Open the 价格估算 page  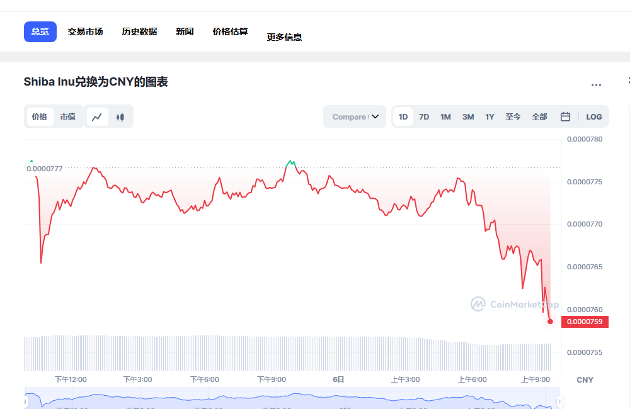pyautogui.click(x=230, y=31)
